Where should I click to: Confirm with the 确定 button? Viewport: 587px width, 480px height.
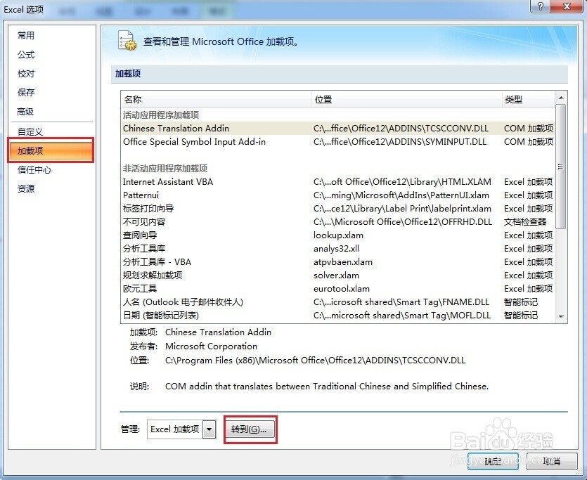[x=493, y=461]
